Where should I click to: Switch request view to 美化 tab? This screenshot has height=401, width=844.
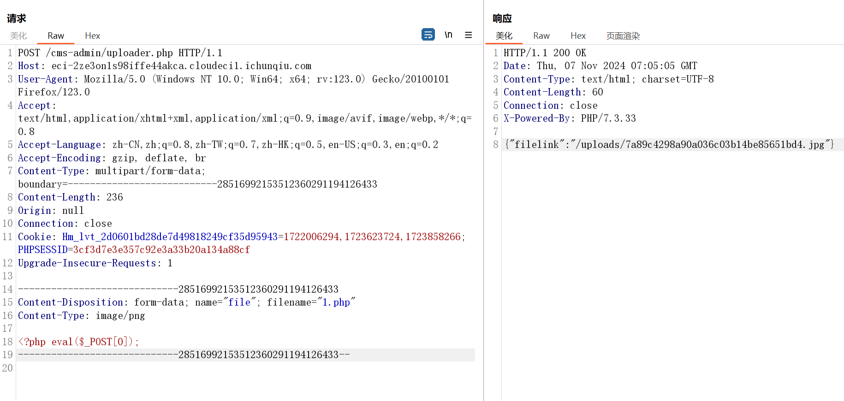[x=18, y=35]
